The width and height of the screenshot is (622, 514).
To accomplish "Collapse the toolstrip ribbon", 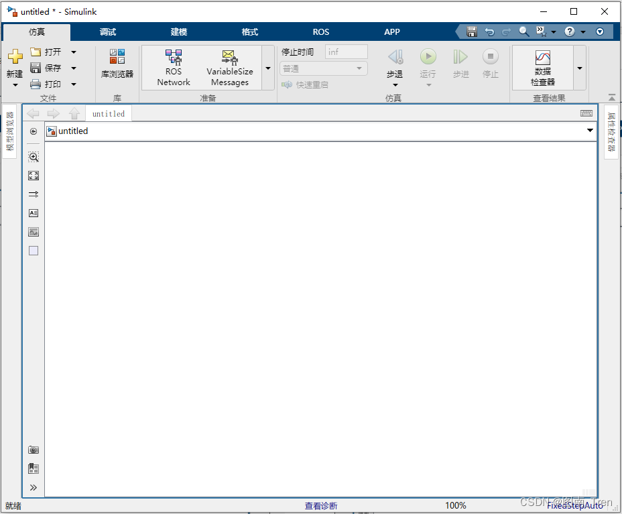I will tap(612, 97).
